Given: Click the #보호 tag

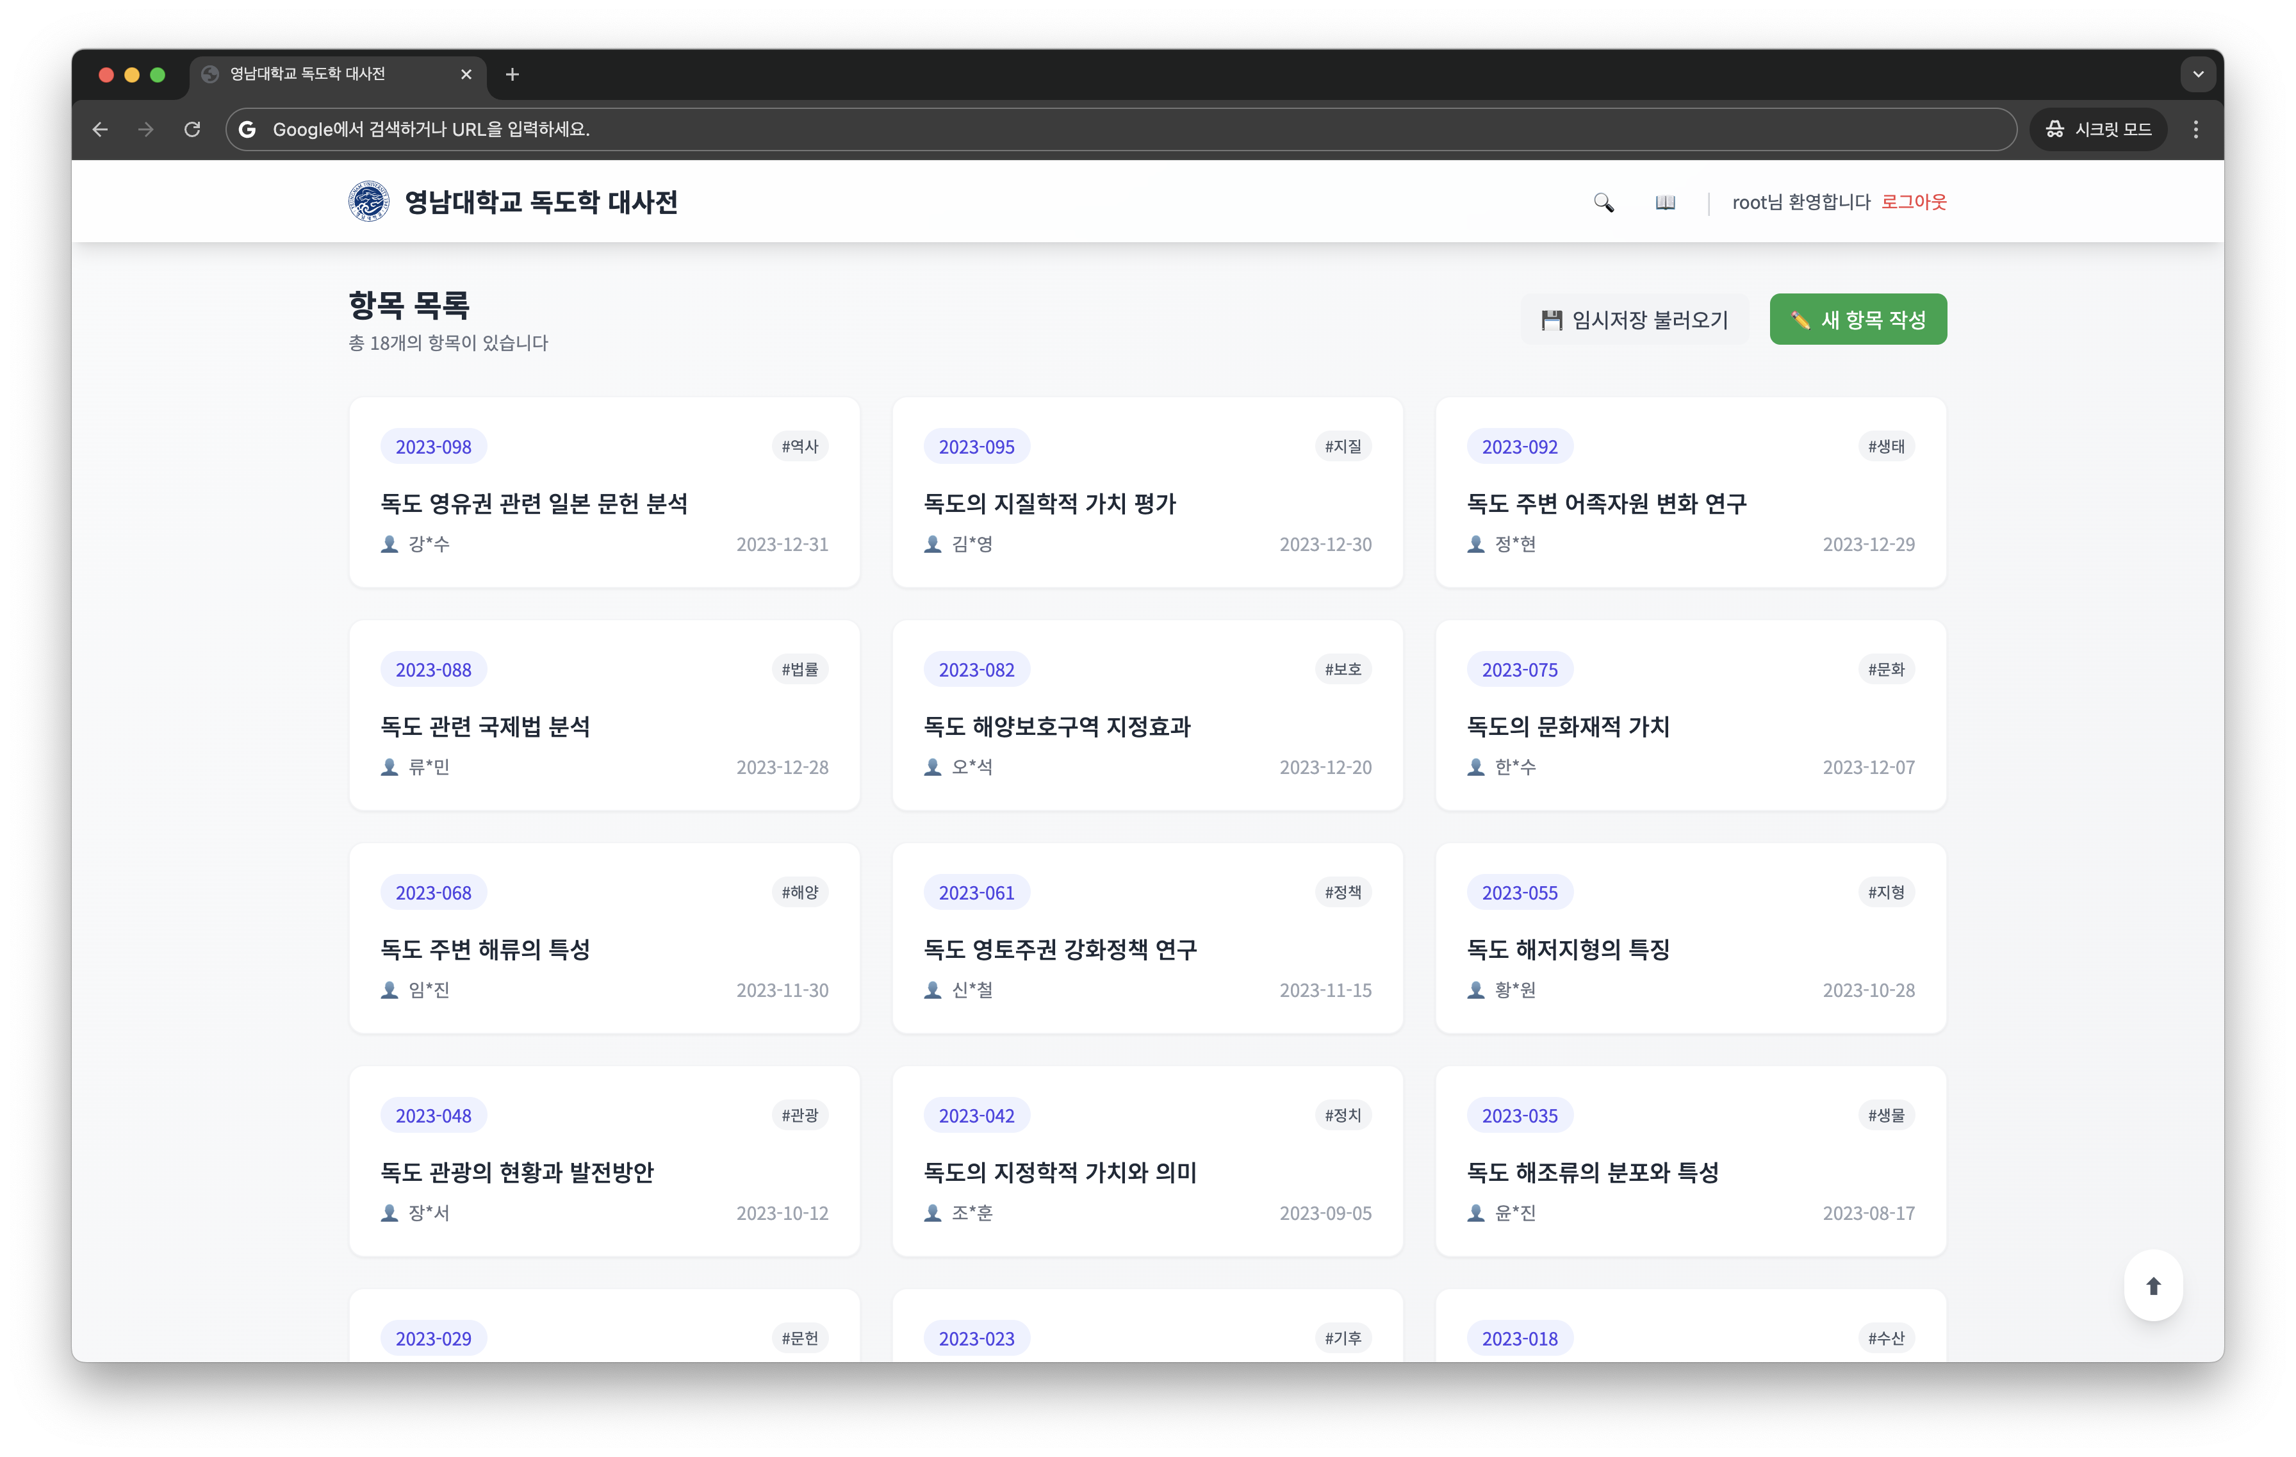Looking at the screenshot, I should tap(1343, 670).
